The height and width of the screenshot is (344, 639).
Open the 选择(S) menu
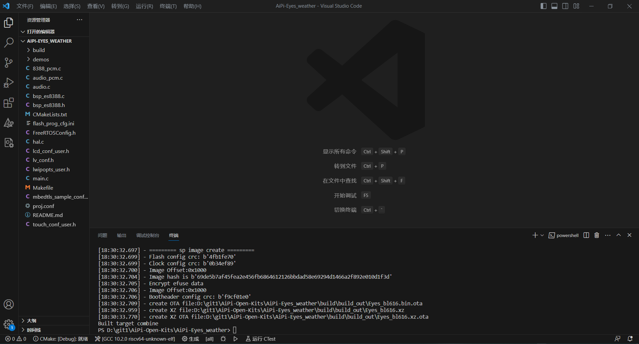[x=72, y=6]
